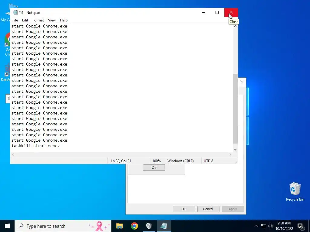310x232 pixels.
Task: Click the vertical scrollbar up arrow
Action: [x=235, y=26]
